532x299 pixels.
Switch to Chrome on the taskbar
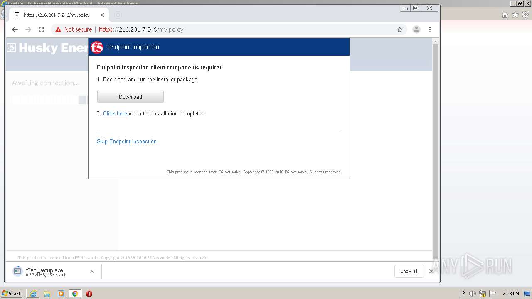pyautogui.click(x=75, y=294)
